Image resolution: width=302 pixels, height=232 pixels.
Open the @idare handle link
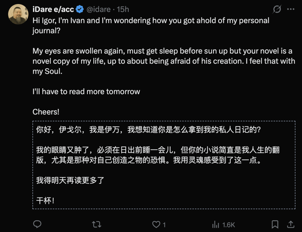[x=98, y=10]
